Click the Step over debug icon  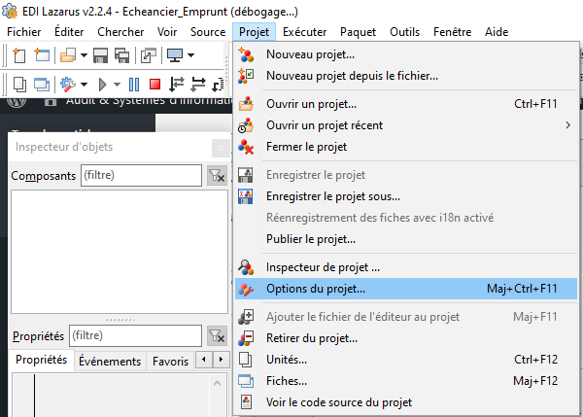click(198, 85)
